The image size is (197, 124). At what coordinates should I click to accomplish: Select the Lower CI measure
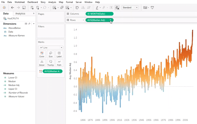click(x=13, y=77)
